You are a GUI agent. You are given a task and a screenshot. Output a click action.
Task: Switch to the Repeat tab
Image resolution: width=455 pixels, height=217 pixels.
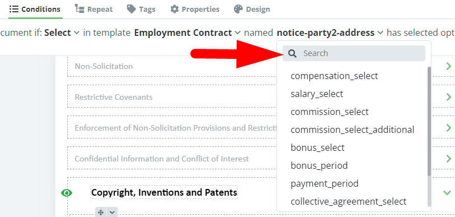[93, 10]
